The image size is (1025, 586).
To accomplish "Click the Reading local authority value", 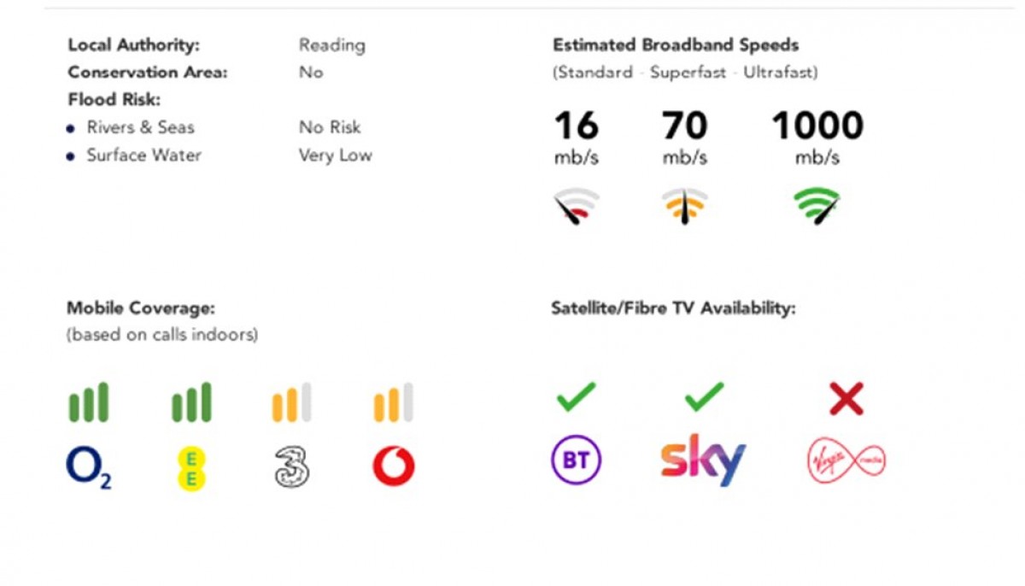I will coord(332,45).
